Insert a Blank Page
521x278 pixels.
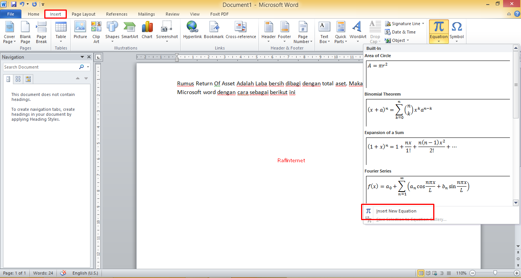point(25,32)
